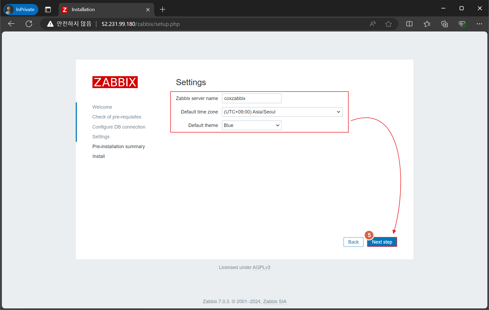Select Configure DB connection step
Screen dimensions: 489x310
click(119, 127)
